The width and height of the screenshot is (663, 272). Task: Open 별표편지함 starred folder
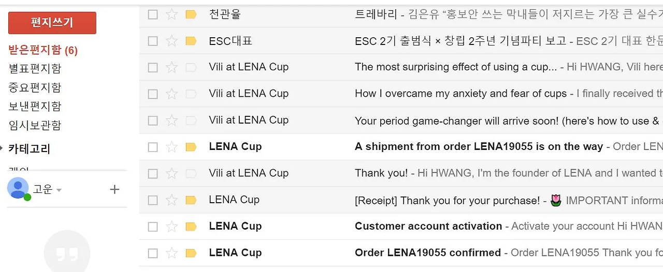click(x=35, y=68)
